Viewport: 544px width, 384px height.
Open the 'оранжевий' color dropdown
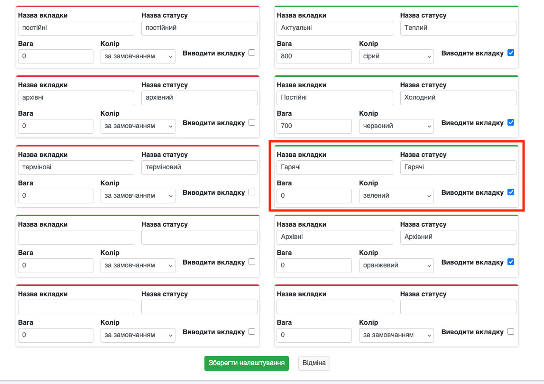click(396, 265)
